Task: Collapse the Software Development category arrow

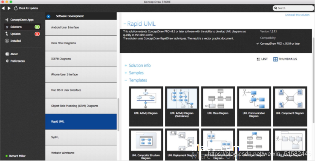Action: pos(48,16)
